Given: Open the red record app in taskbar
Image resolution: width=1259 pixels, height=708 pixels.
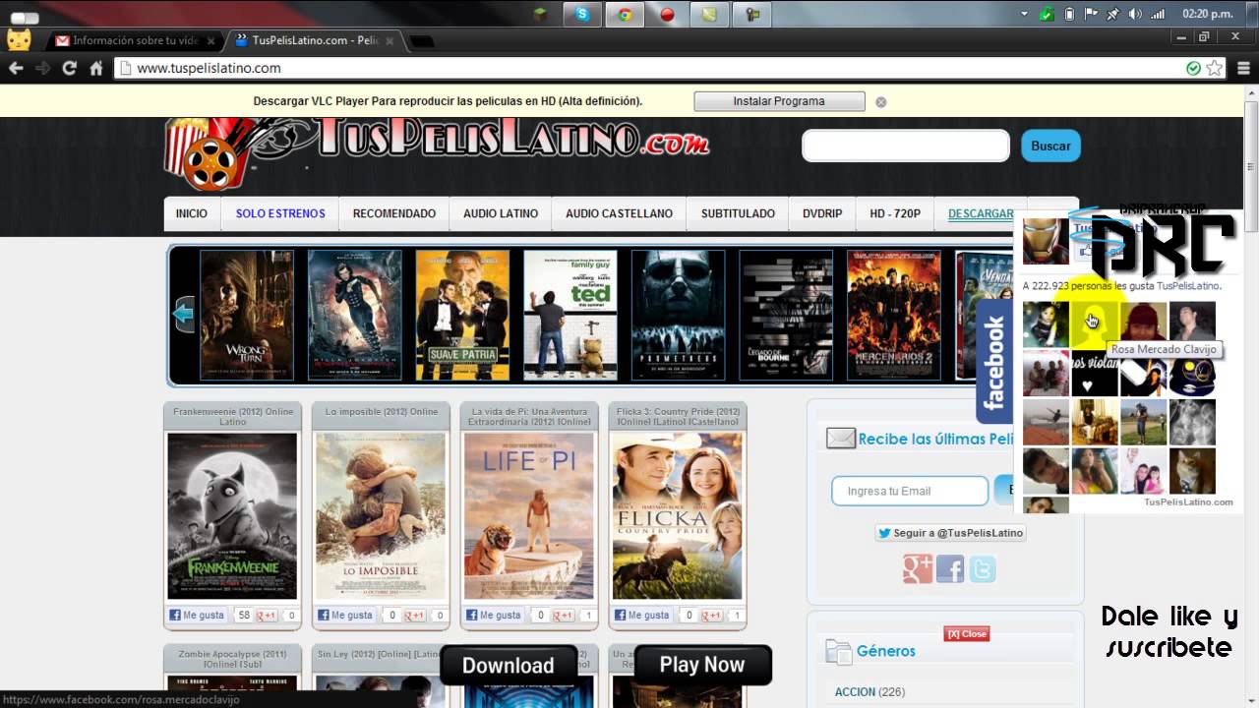Looking at the screenshot, I should [x=667, y=14].
